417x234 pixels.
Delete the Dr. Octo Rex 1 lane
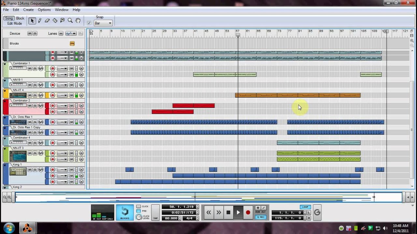pyautogui.click(x=81, y=122)
